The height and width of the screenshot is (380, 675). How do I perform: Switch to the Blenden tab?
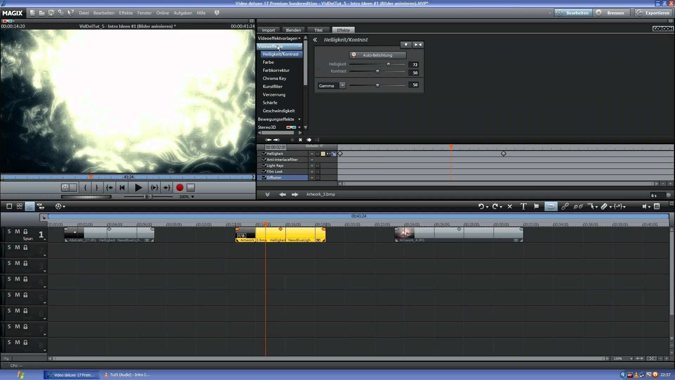pos(293,30)
